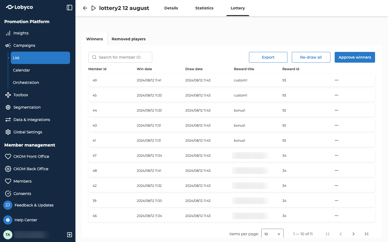
Task: Go back with the arrow icon
Action: pyautogui.click(x=85, y=8)
